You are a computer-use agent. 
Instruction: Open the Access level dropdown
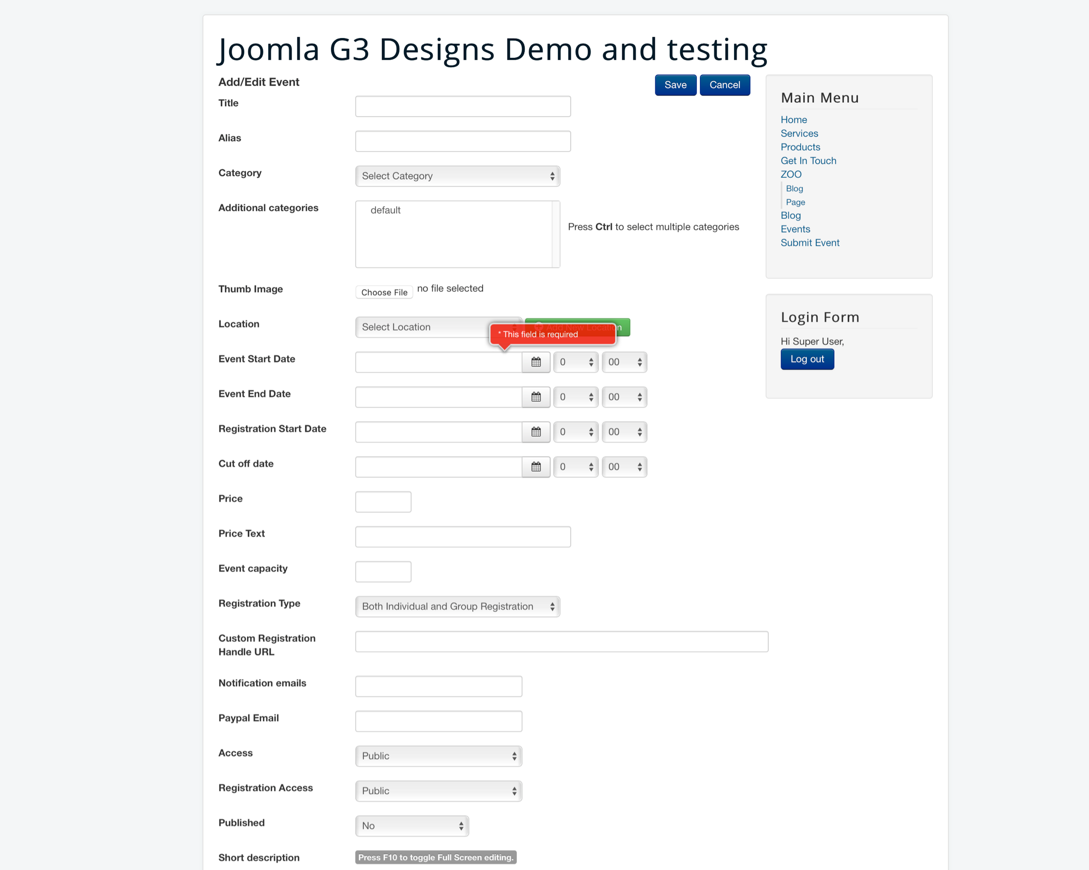pos(439,756)
